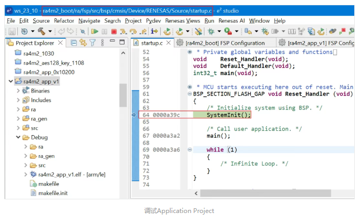
Task: Click the bug-with-arrow debug tool icon
Action: pos(265,32)
